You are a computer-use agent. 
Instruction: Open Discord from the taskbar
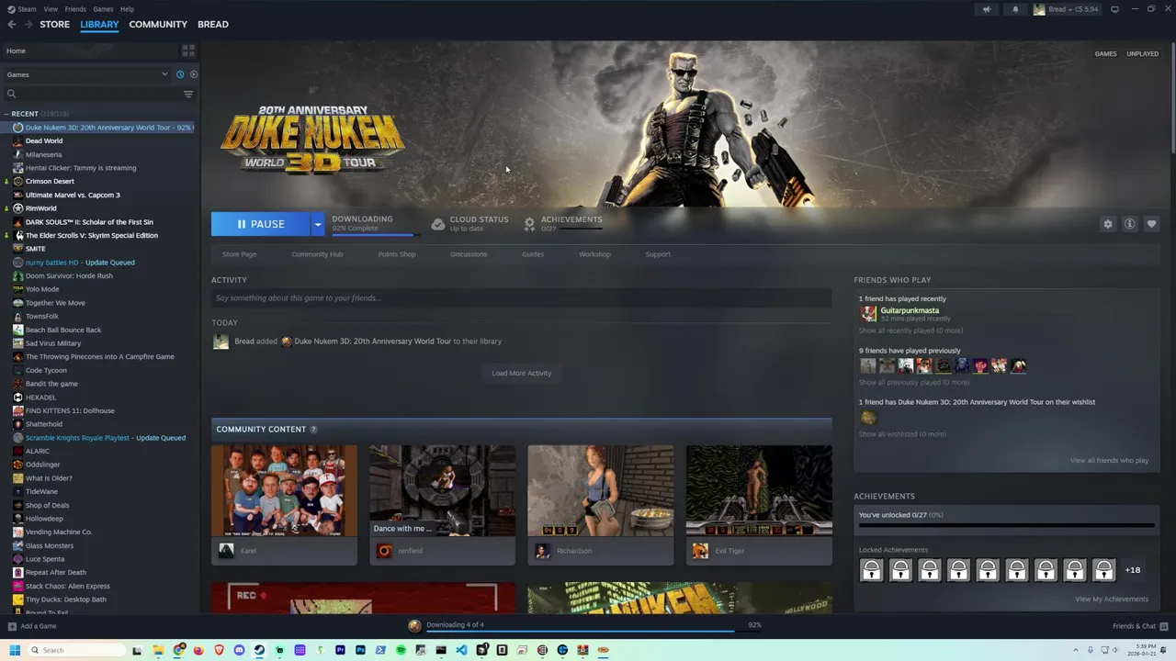tap(239, 650)
